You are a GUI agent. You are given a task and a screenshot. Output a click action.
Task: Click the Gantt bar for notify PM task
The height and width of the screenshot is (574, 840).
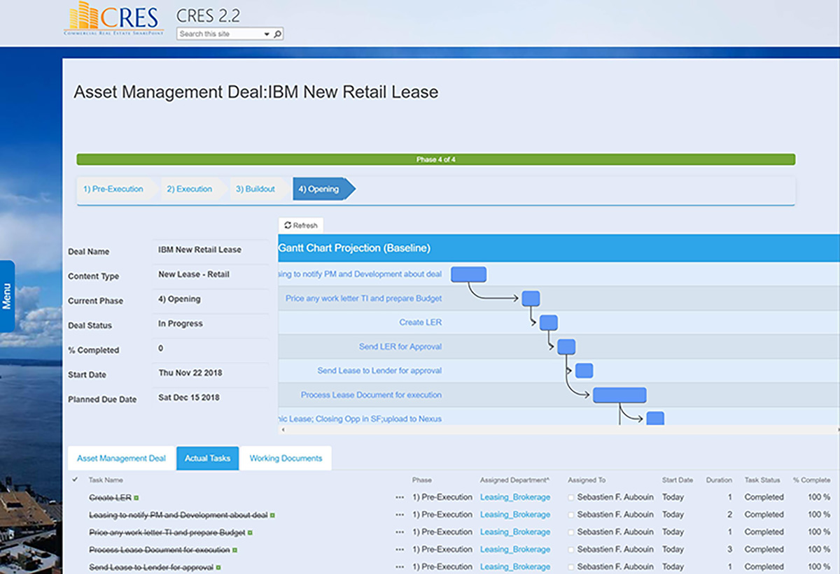pyautogui.click(x=468, y=274)
